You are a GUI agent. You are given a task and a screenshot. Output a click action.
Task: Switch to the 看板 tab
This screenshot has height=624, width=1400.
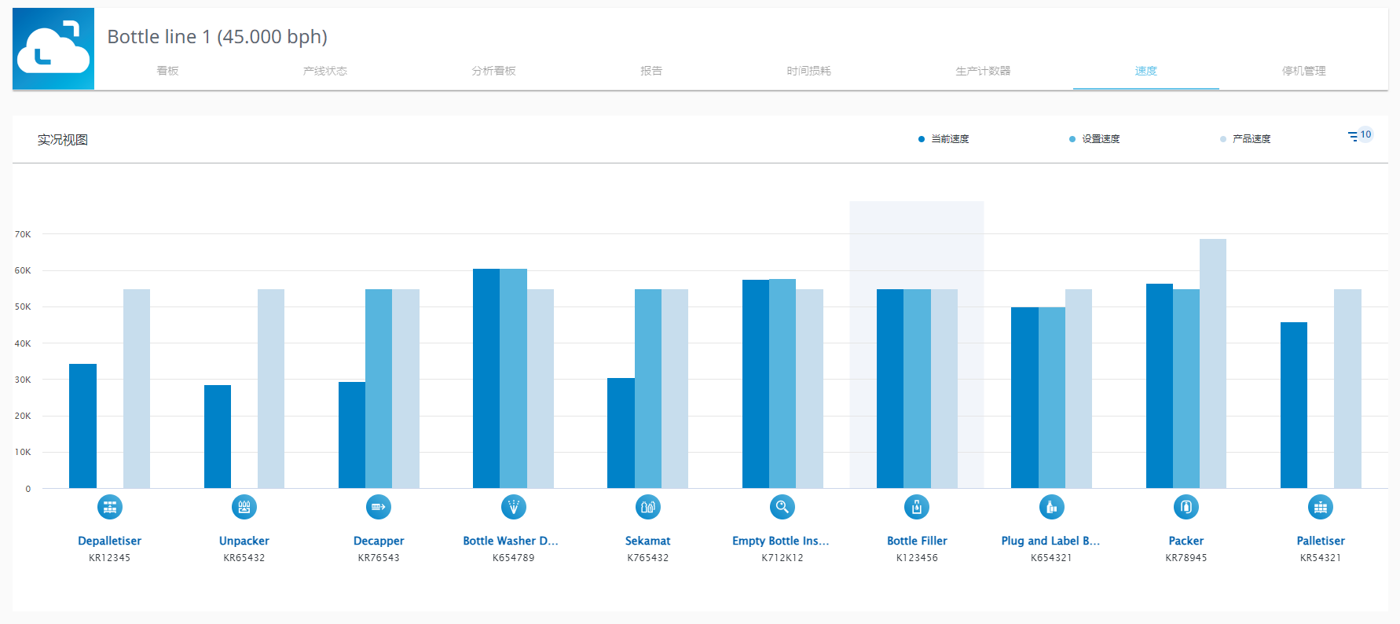(x=167, y=71)
